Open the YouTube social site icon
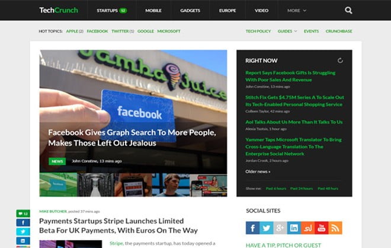This screenshot has width=391, height=248. pos(322,228)
